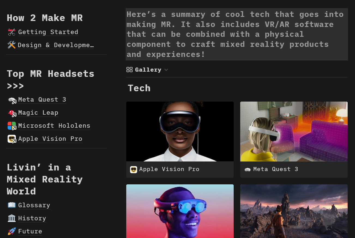Open the Getting Started page link
The height and width of the screenshot is (238, 355).
click(48, 32)
